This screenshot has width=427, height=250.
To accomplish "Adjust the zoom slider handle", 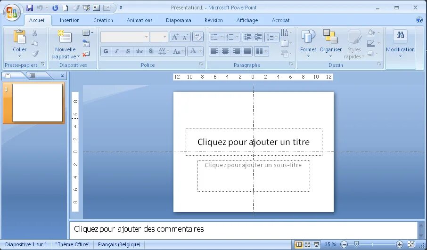I will tap(356, 244).
